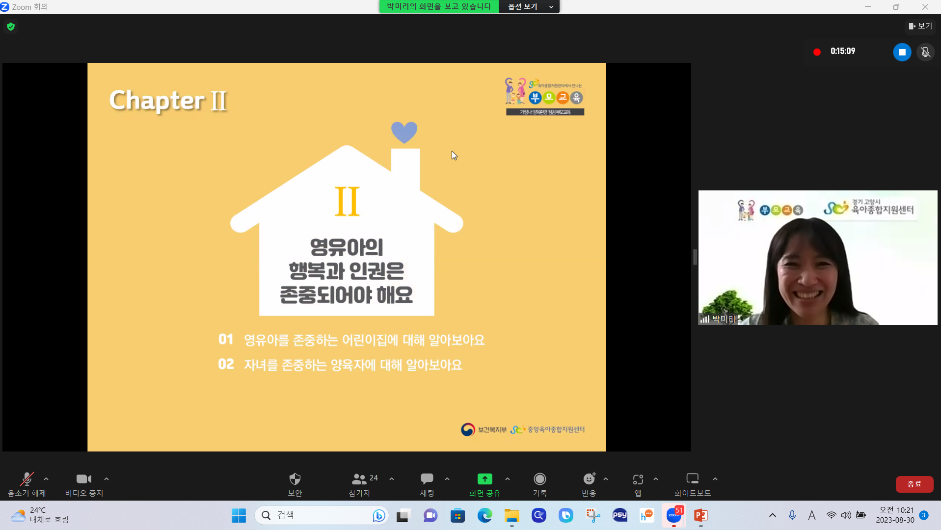Screen dimensions: 941x530
Task: Open the 앱 apps panel
Action: 638,484
